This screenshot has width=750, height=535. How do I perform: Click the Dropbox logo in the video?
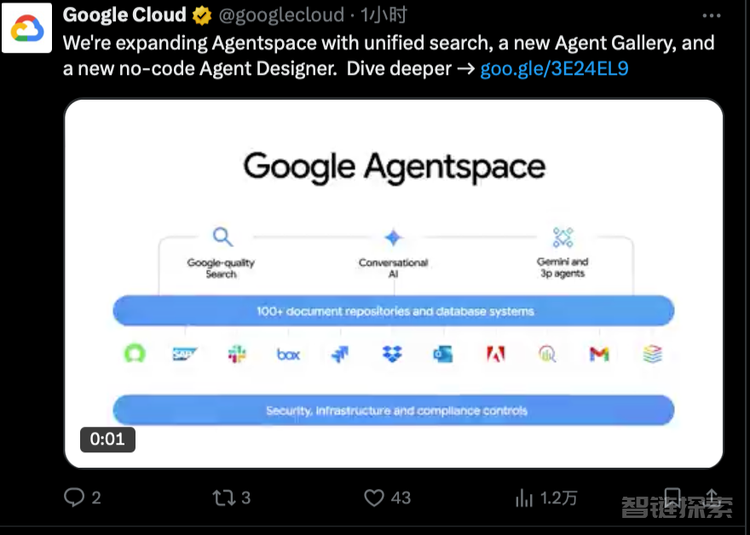coord(392,354)
